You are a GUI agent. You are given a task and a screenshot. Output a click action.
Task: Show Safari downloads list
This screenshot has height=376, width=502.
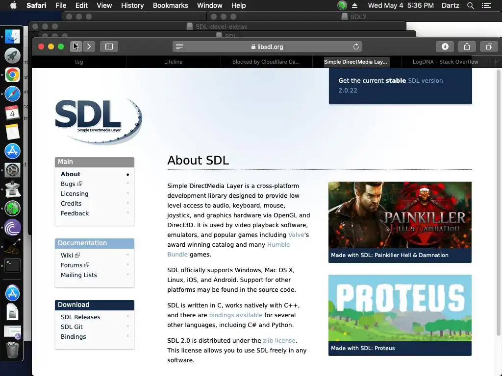tap(445, 47)
